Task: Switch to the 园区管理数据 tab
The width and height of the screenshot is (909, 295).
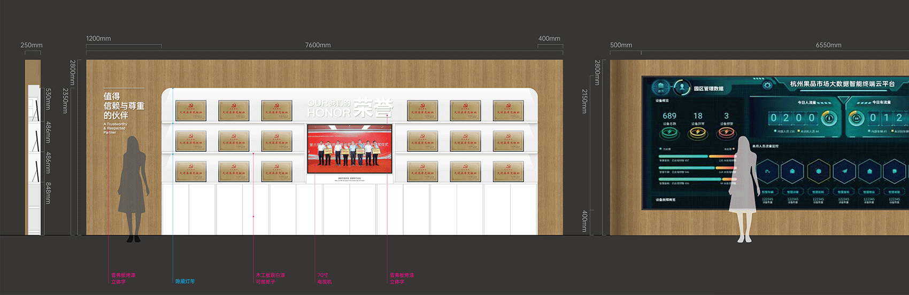Action: [708, 89]
